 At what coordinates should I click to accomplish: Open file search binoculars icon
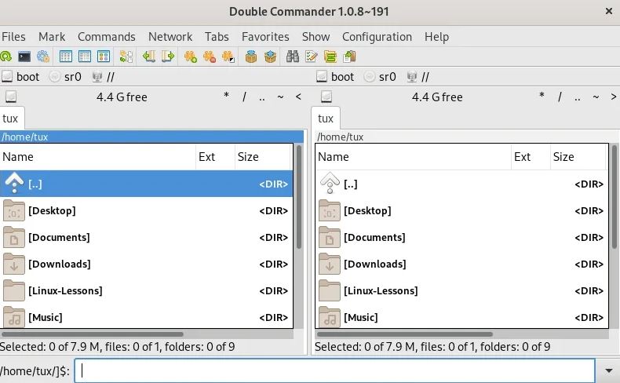pos(293,57)
